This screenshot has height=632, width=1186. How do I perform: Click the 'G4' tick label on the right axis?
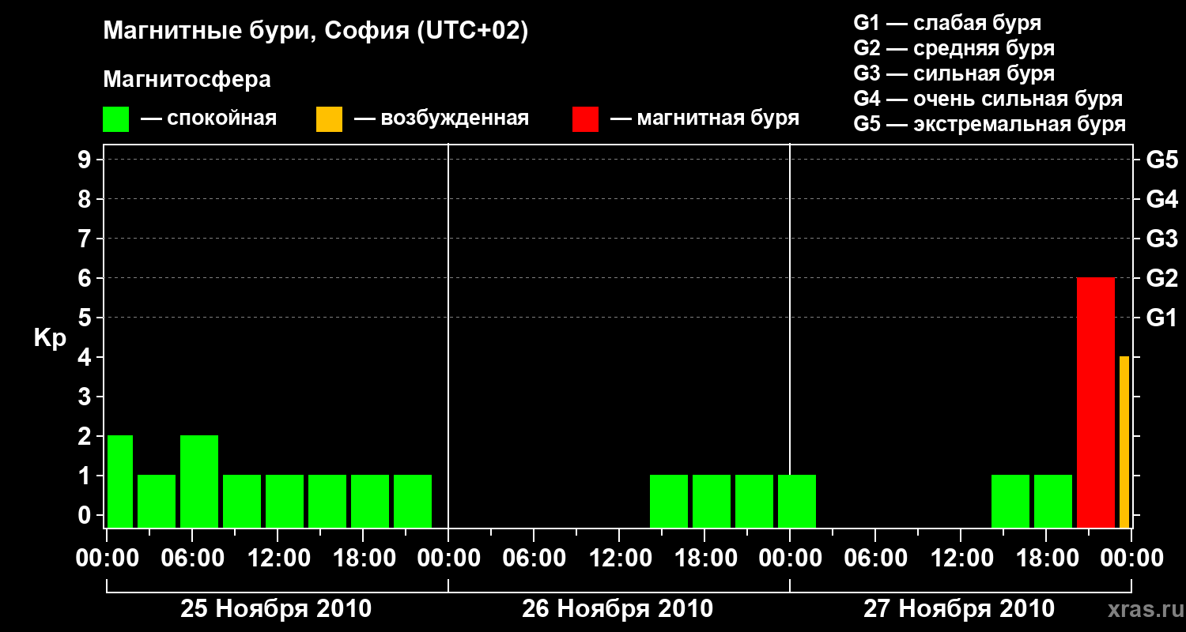click(x=1162, y=199)
